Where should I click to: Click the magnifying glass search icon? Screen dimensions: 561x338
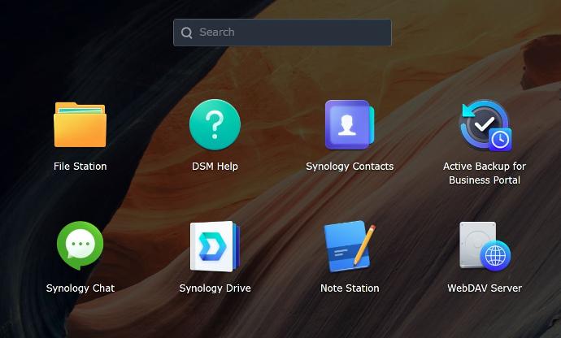coord(187,32)
